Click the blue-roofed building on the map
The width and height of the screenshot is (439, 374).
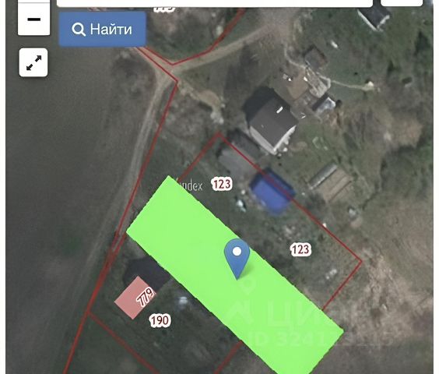point(272,192)
